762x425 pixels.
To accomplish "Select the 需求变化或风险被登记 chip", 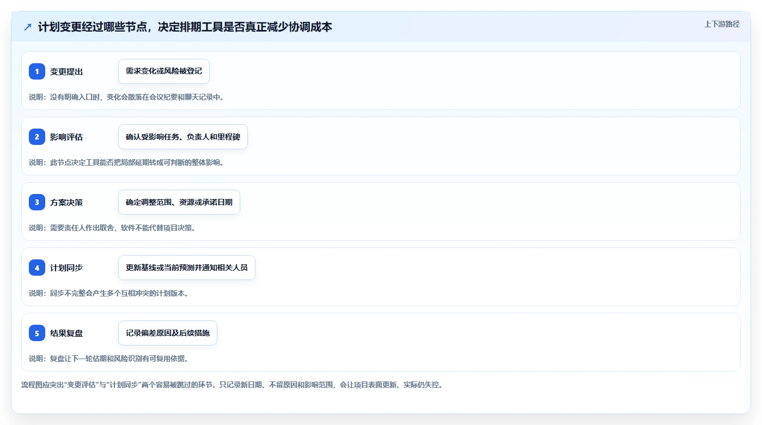I will pos(164,71).
